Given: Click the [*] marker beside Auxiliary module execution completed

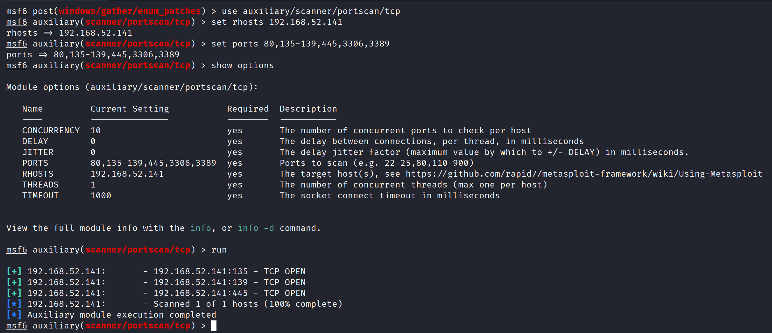Looking at the screenshot, I should coord(14,315).
